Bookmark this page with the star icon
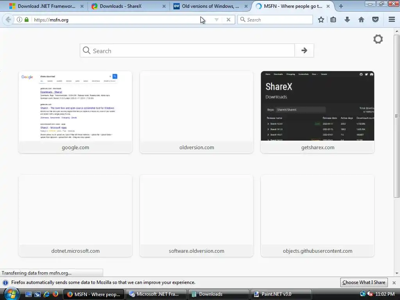400x300 pixels. tap(321, 20)
